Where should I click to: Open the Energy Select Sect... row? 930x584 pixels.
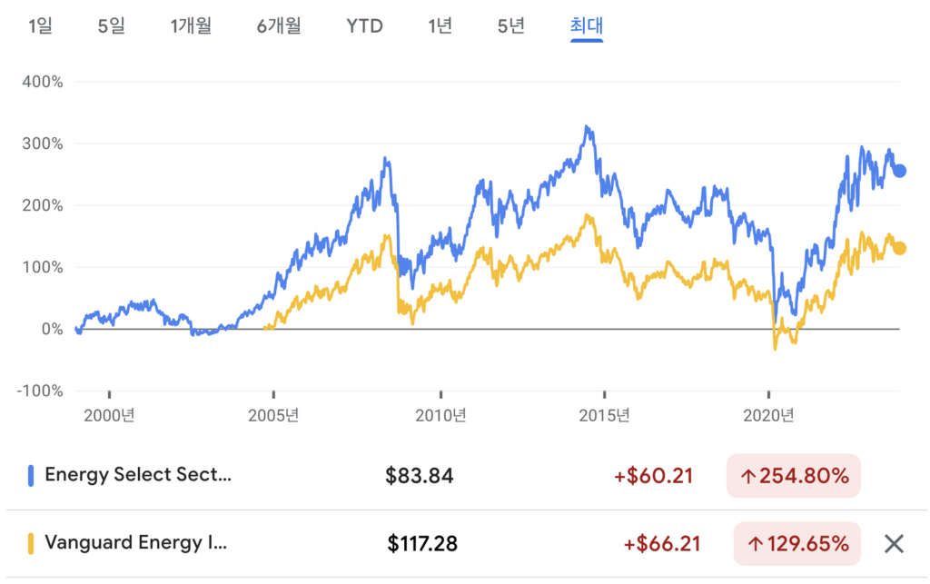tap(137, 475)
